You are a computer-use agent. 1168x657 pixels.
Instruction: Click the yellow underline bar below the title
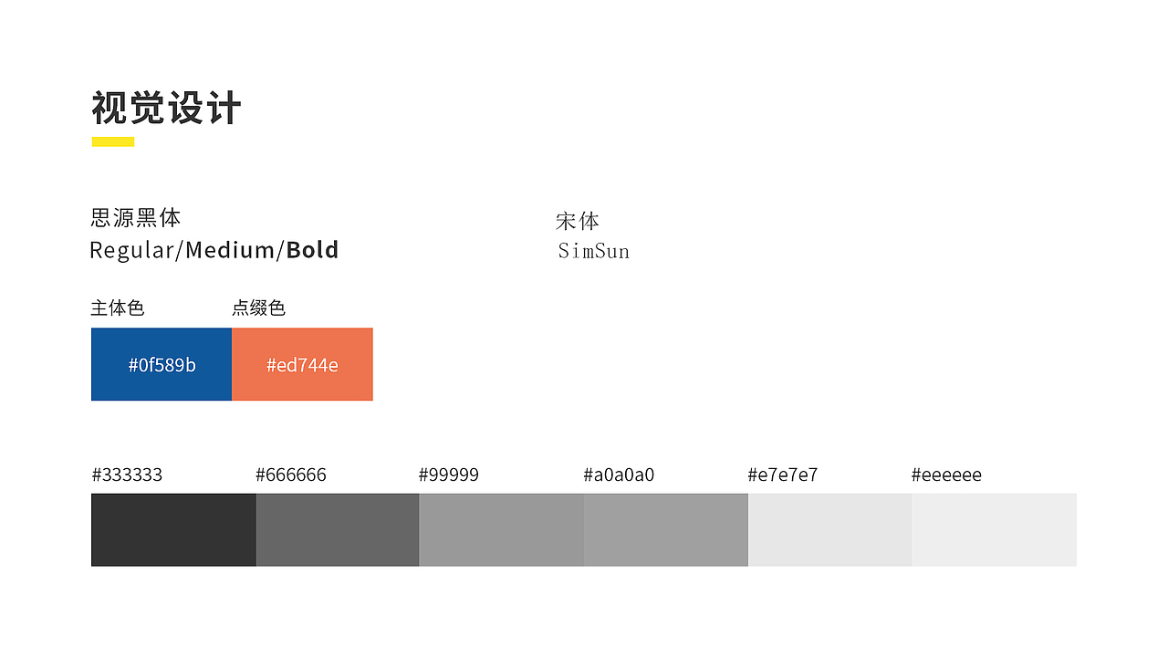(113, 141)
